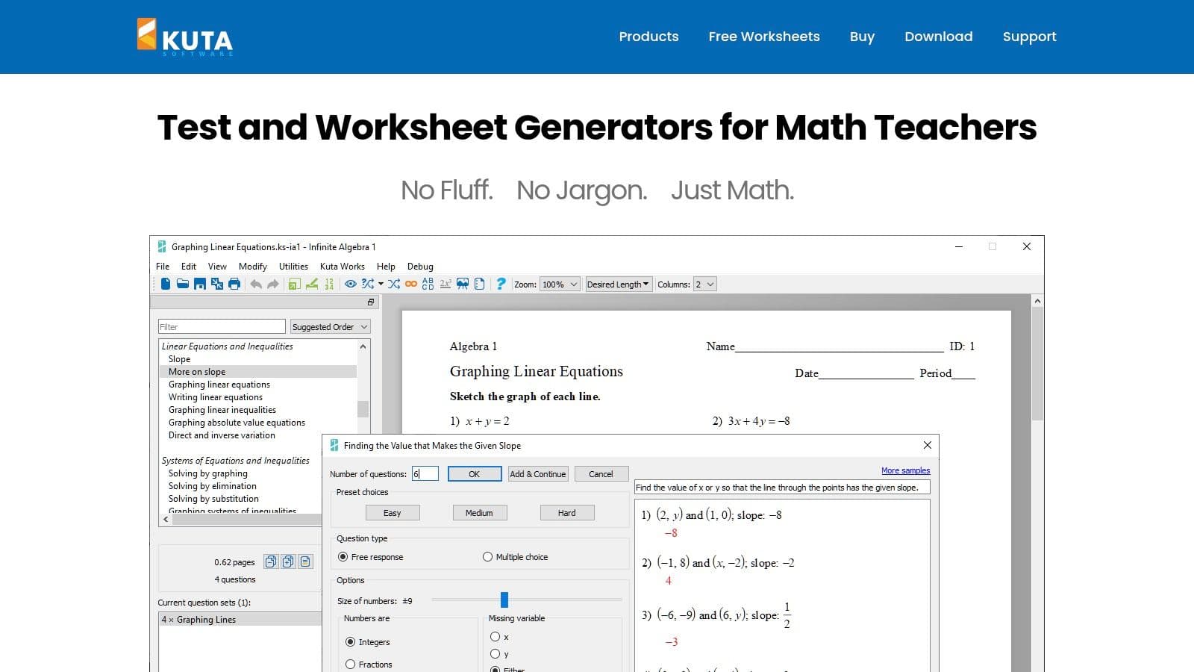The width and height of the screenshot is (1194, 672).
Task: Open the More samples link
Action: pos(905,470)
